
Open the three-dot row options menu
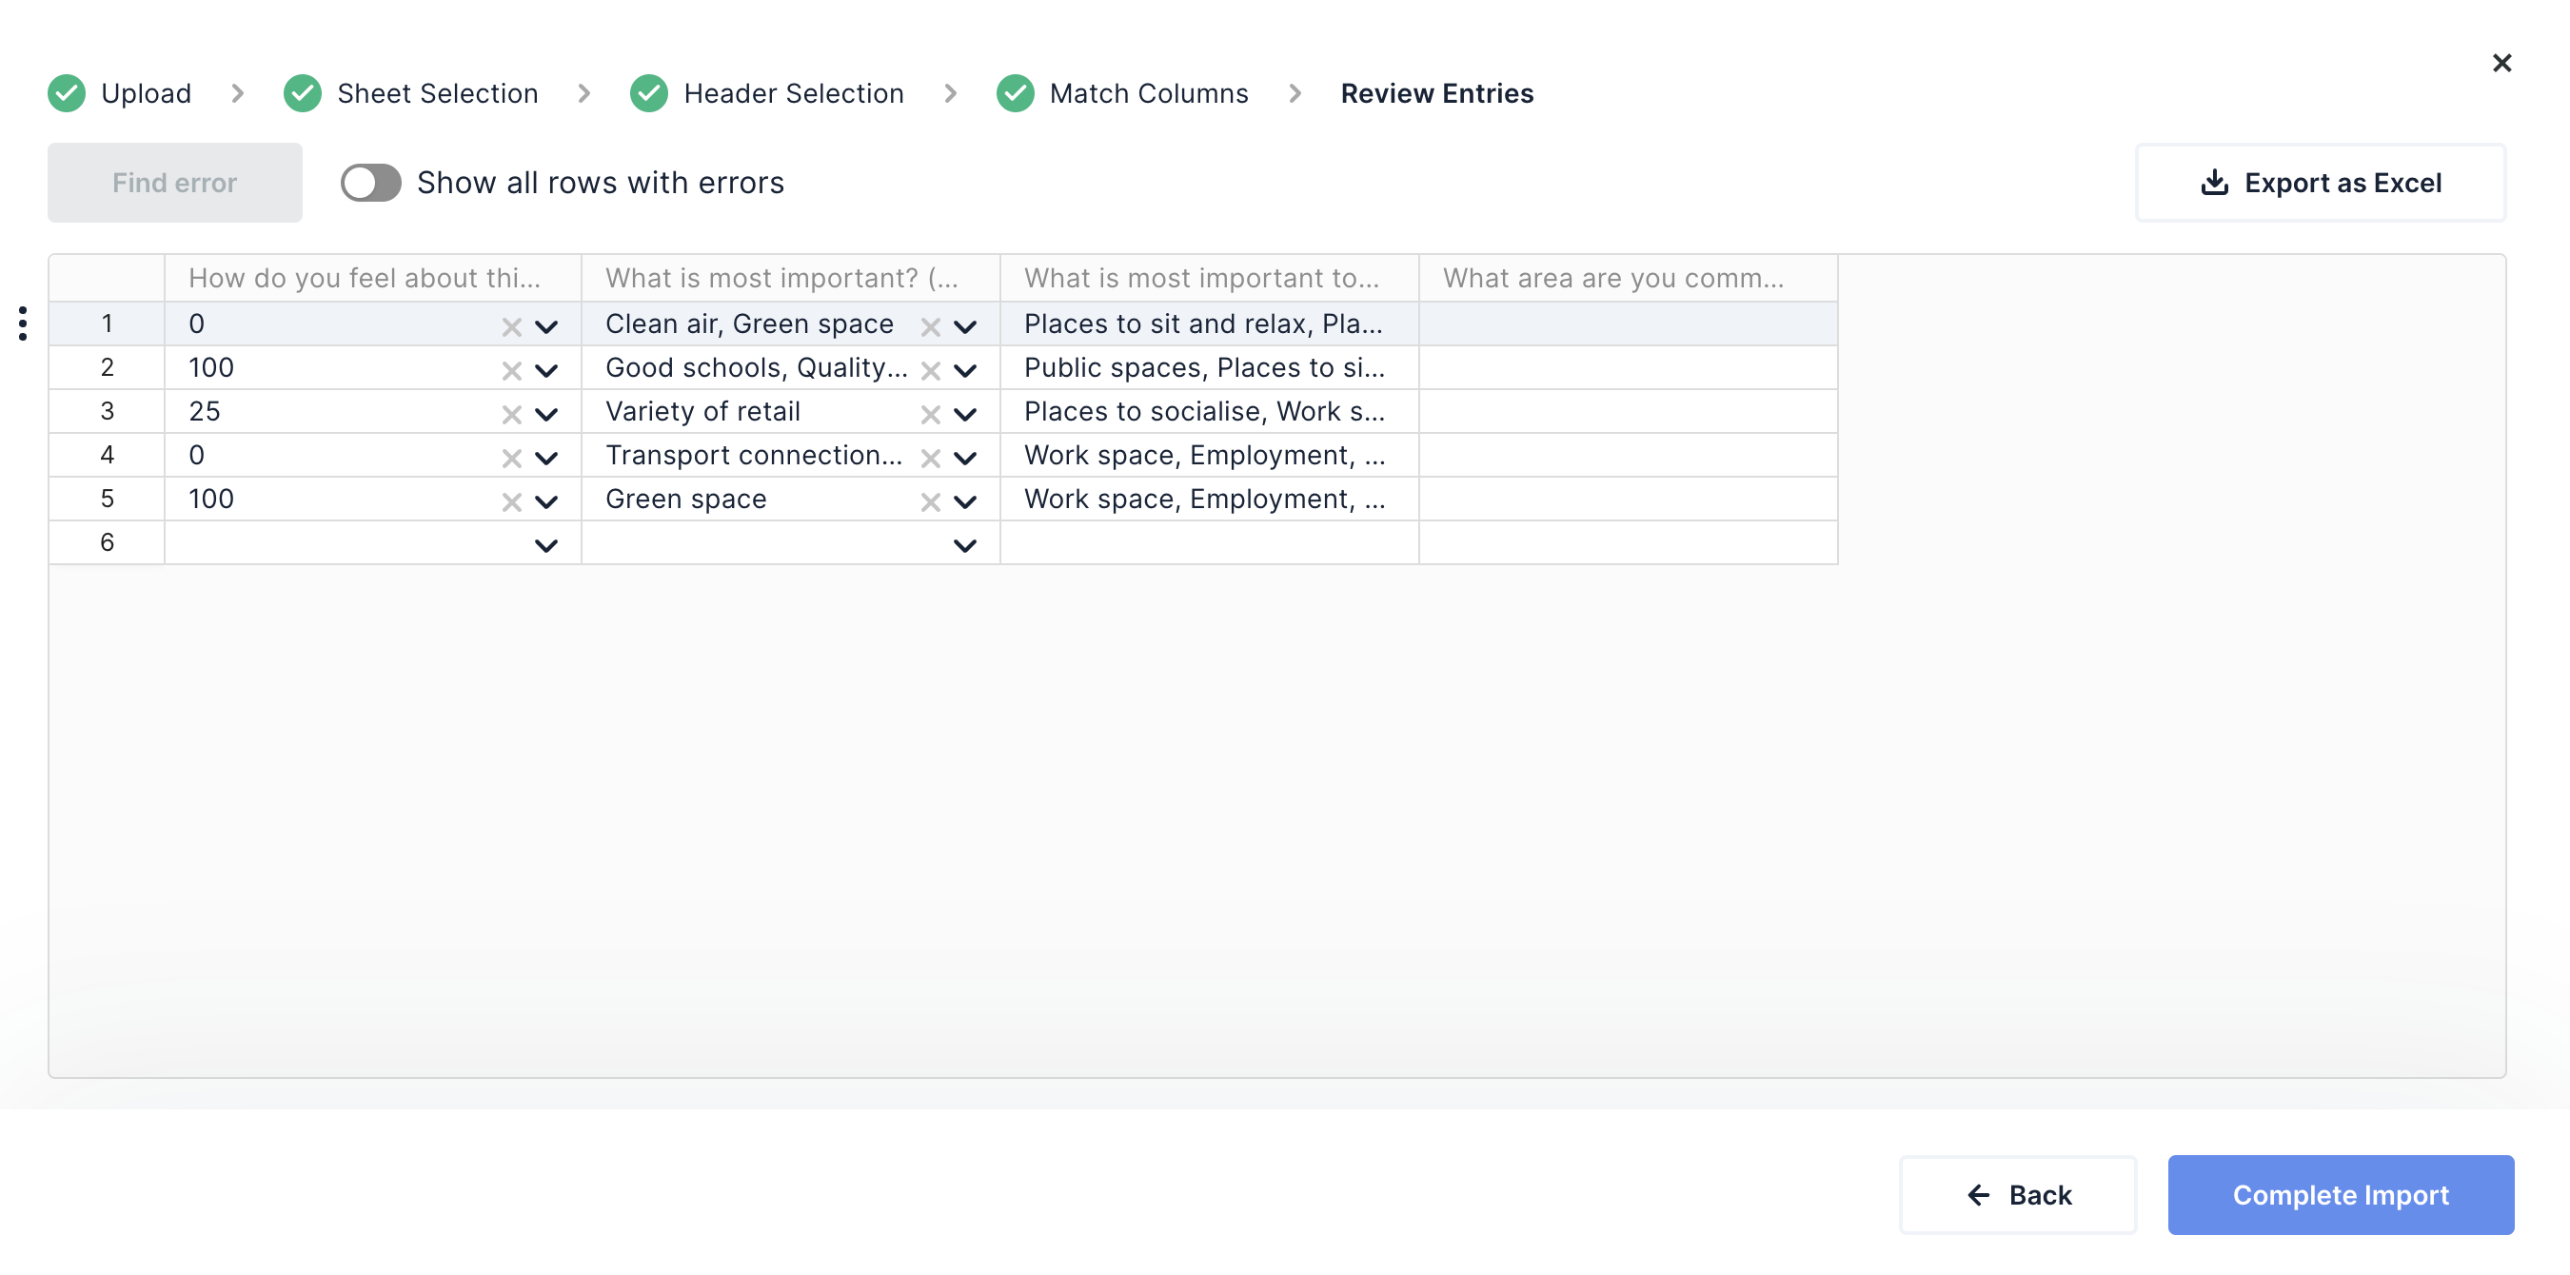22,324
